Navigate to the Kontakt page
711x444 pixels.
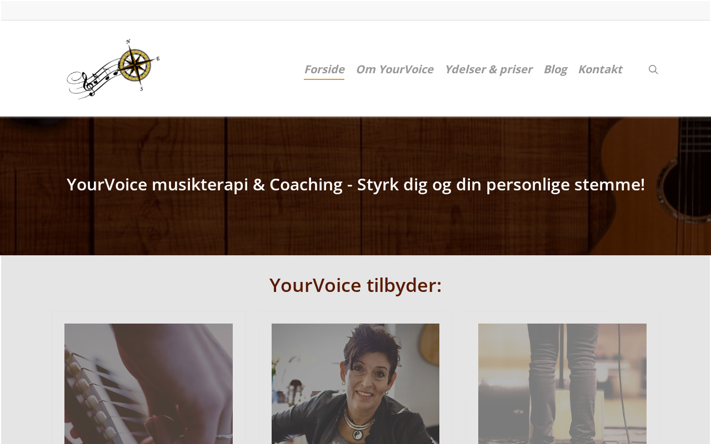tap(600, 69)
